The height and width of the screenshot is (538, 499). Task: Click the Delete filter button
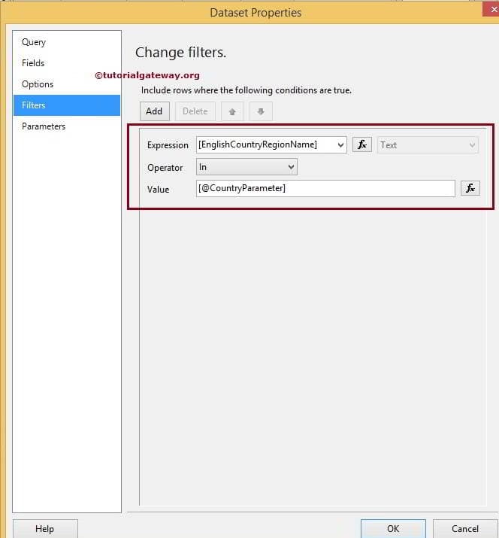195,111
